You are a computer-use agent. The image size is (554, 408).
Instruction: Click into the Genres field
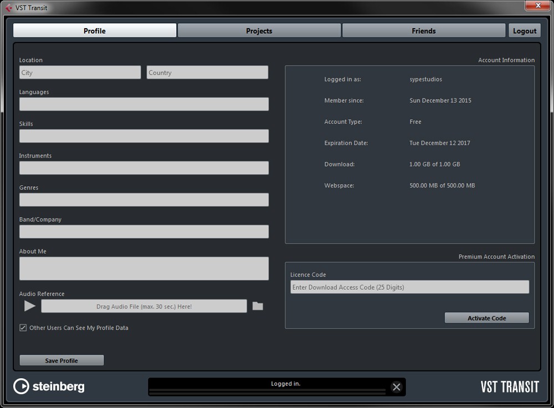pyautogui.click(x=144, y=200)
